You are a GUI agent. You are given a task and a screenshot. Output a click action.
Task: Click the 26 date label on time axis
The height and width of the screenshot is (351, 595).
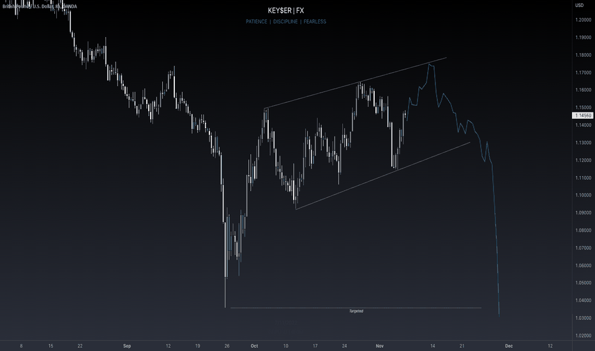point(227,346)
